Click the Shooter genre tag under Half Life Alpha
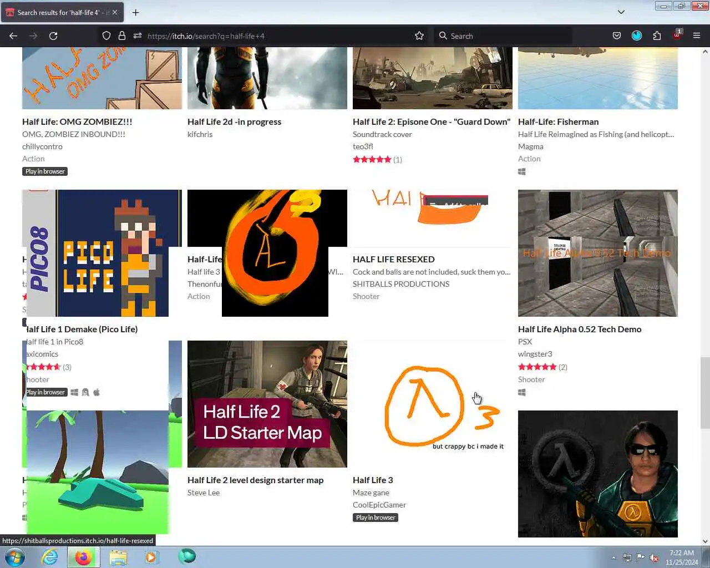This screenshot has width=710, height=568. [531, 379]
